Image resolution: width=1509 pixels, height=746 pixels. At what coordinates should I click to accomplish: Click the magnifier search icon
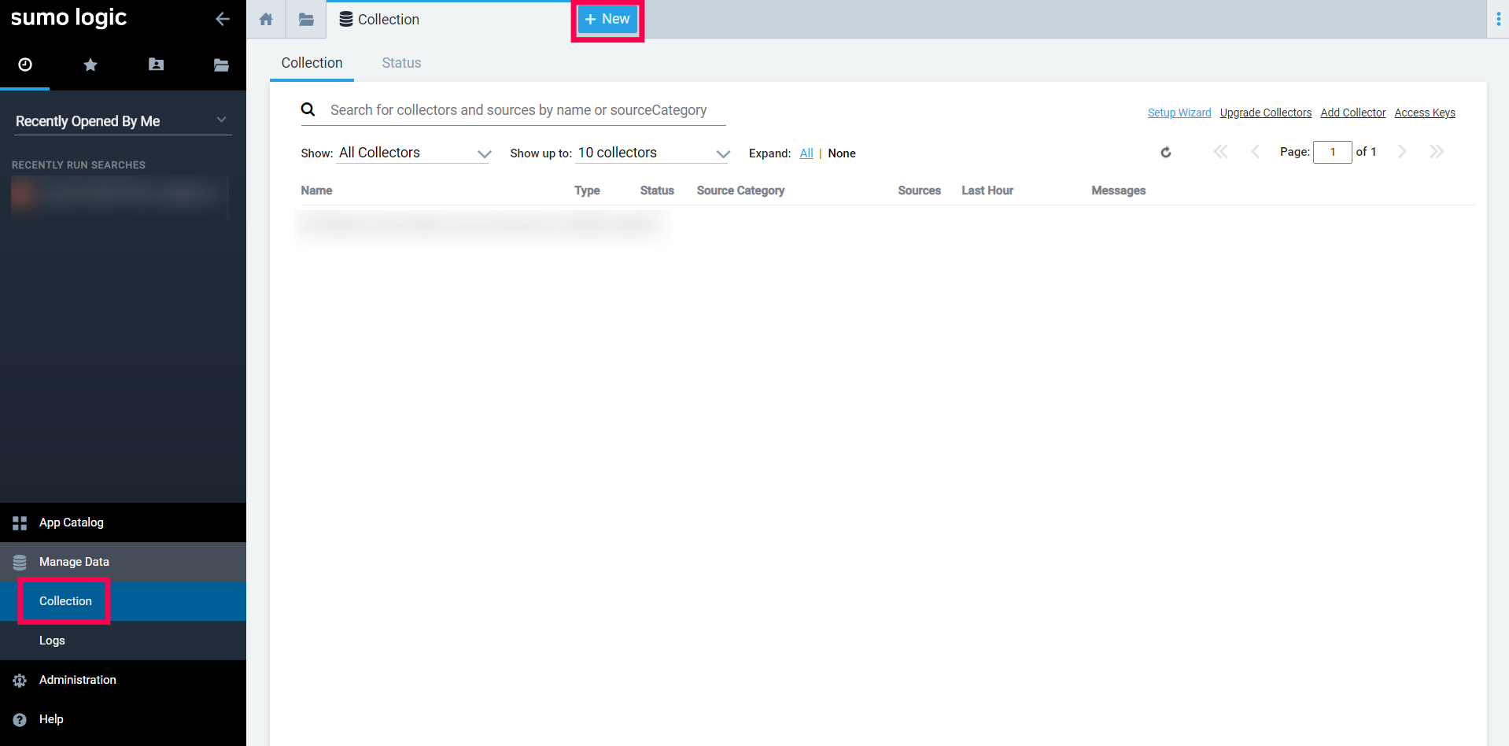pos(308,109)
